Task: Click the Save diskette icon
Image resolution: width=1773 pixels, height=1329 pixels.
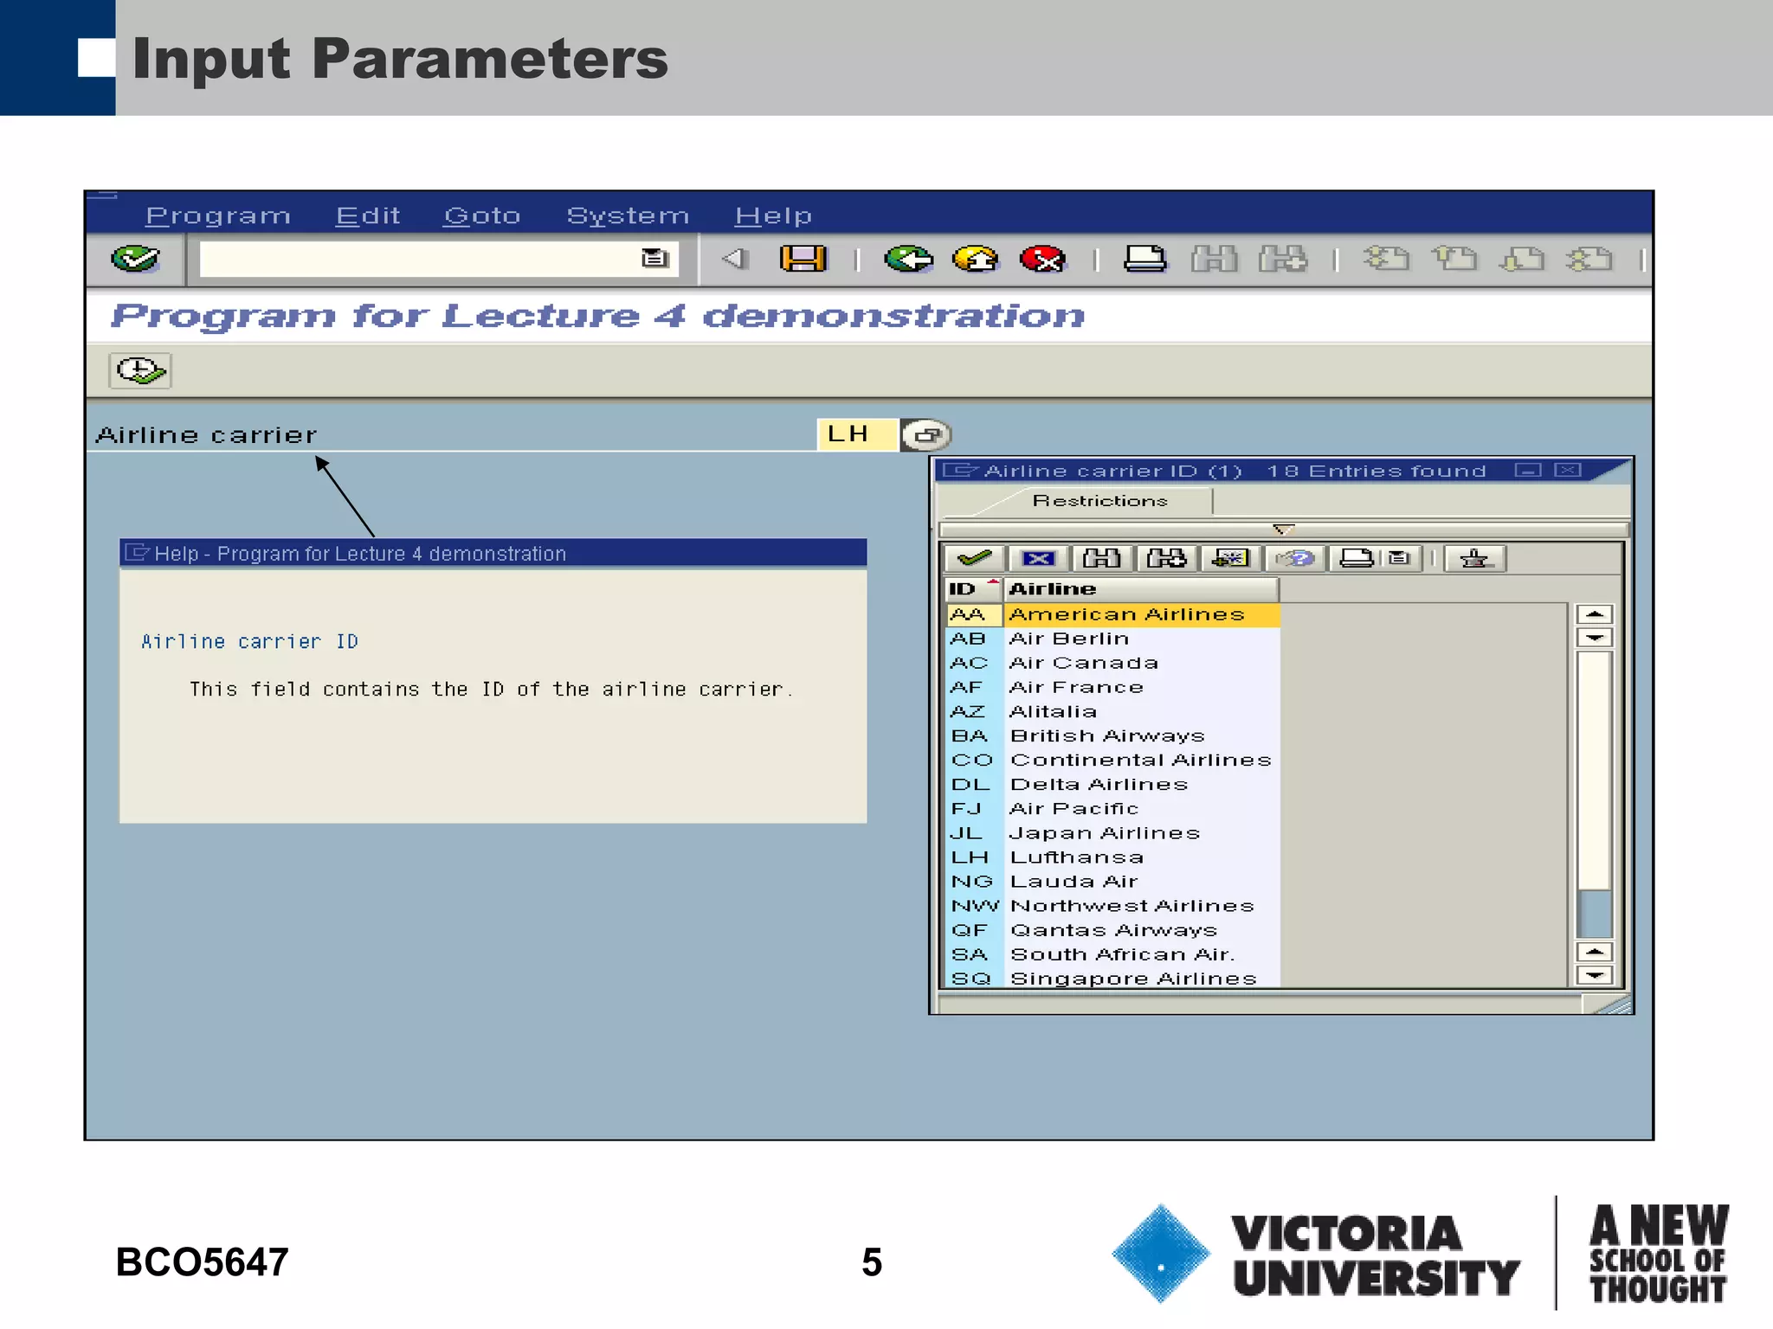Action: pos(803,259)
